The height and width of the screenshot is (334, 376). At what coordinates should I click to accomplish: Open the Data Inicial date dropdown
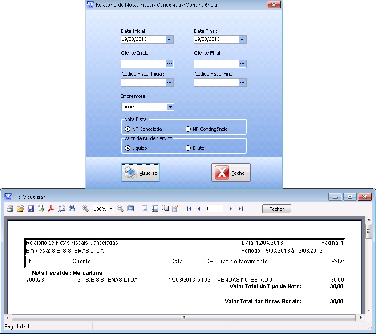[x=169, y=40]
